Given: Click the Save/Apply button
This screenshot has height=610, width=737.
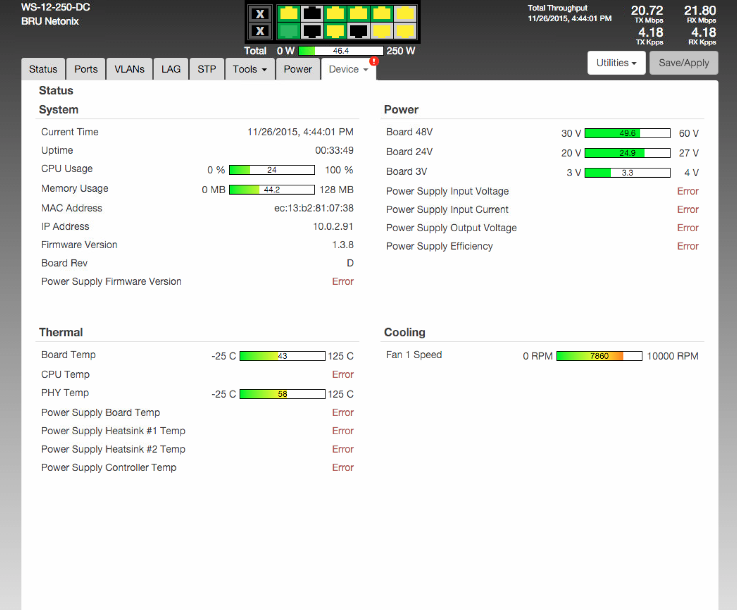Looking at the screenshot, I should click(x=683, y=63).
